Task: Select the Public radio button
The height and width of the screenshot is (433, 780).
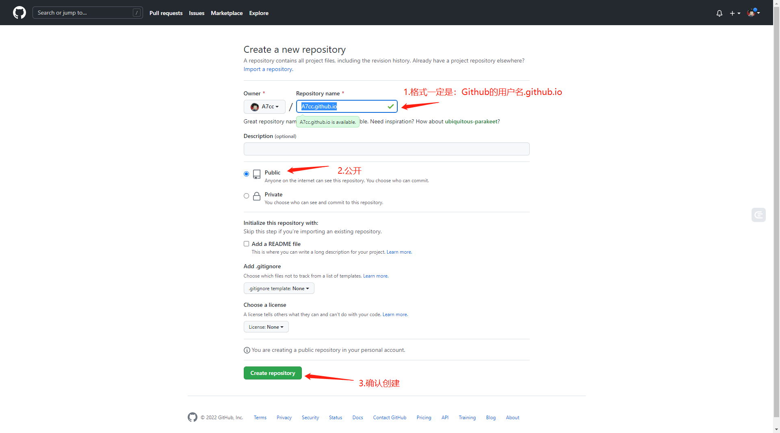Action: (246, 174)
